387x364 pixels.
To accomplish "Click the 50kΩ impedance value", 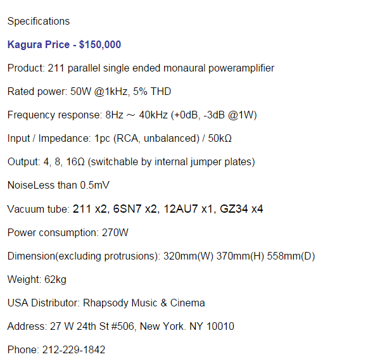I will point(220,139).
